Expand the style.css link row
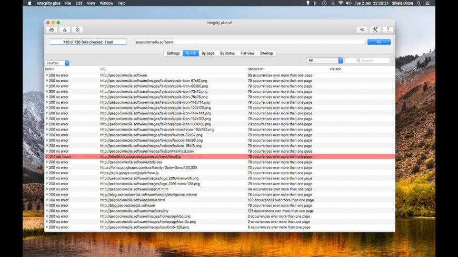The width and height of the screenshot is (458, 257). 47,162
